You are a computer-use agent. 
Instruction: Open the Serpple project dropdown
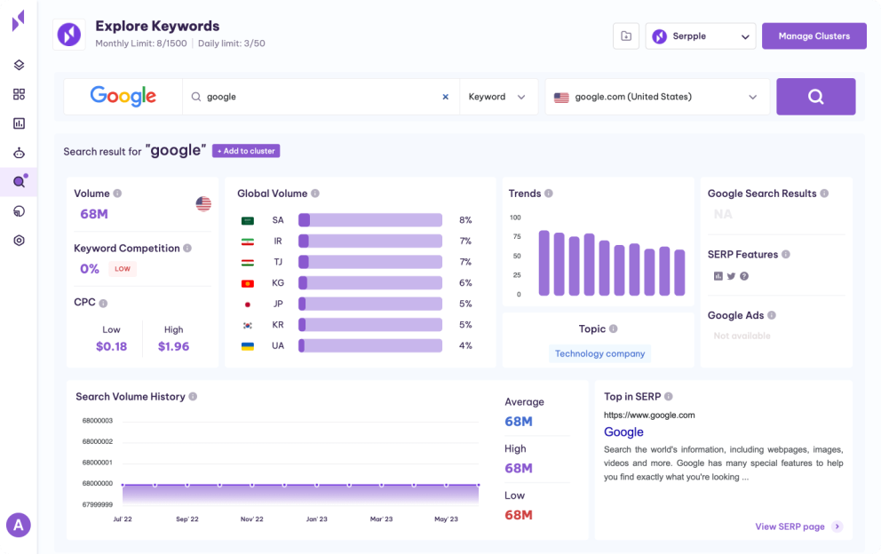click(701, 36)
